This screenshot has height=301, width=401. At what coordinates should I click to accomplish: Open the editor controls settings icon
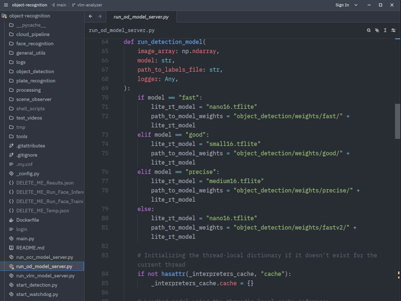coord(393,30)
